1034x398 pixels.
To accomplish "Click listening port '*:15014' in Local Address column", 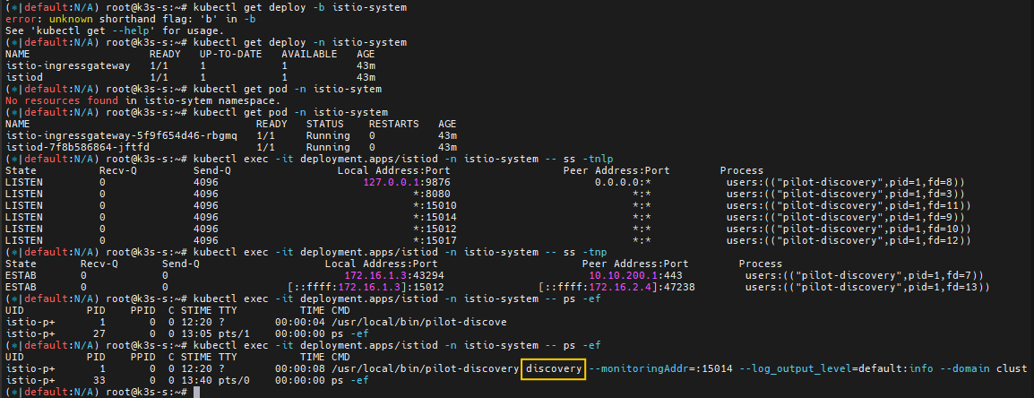I will pyautogui.click(x=435, y=217).
